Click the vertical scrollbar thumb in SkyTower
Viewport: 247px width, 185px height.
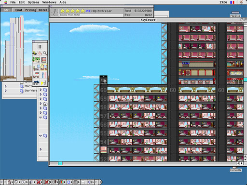click(x=245, y=79)
